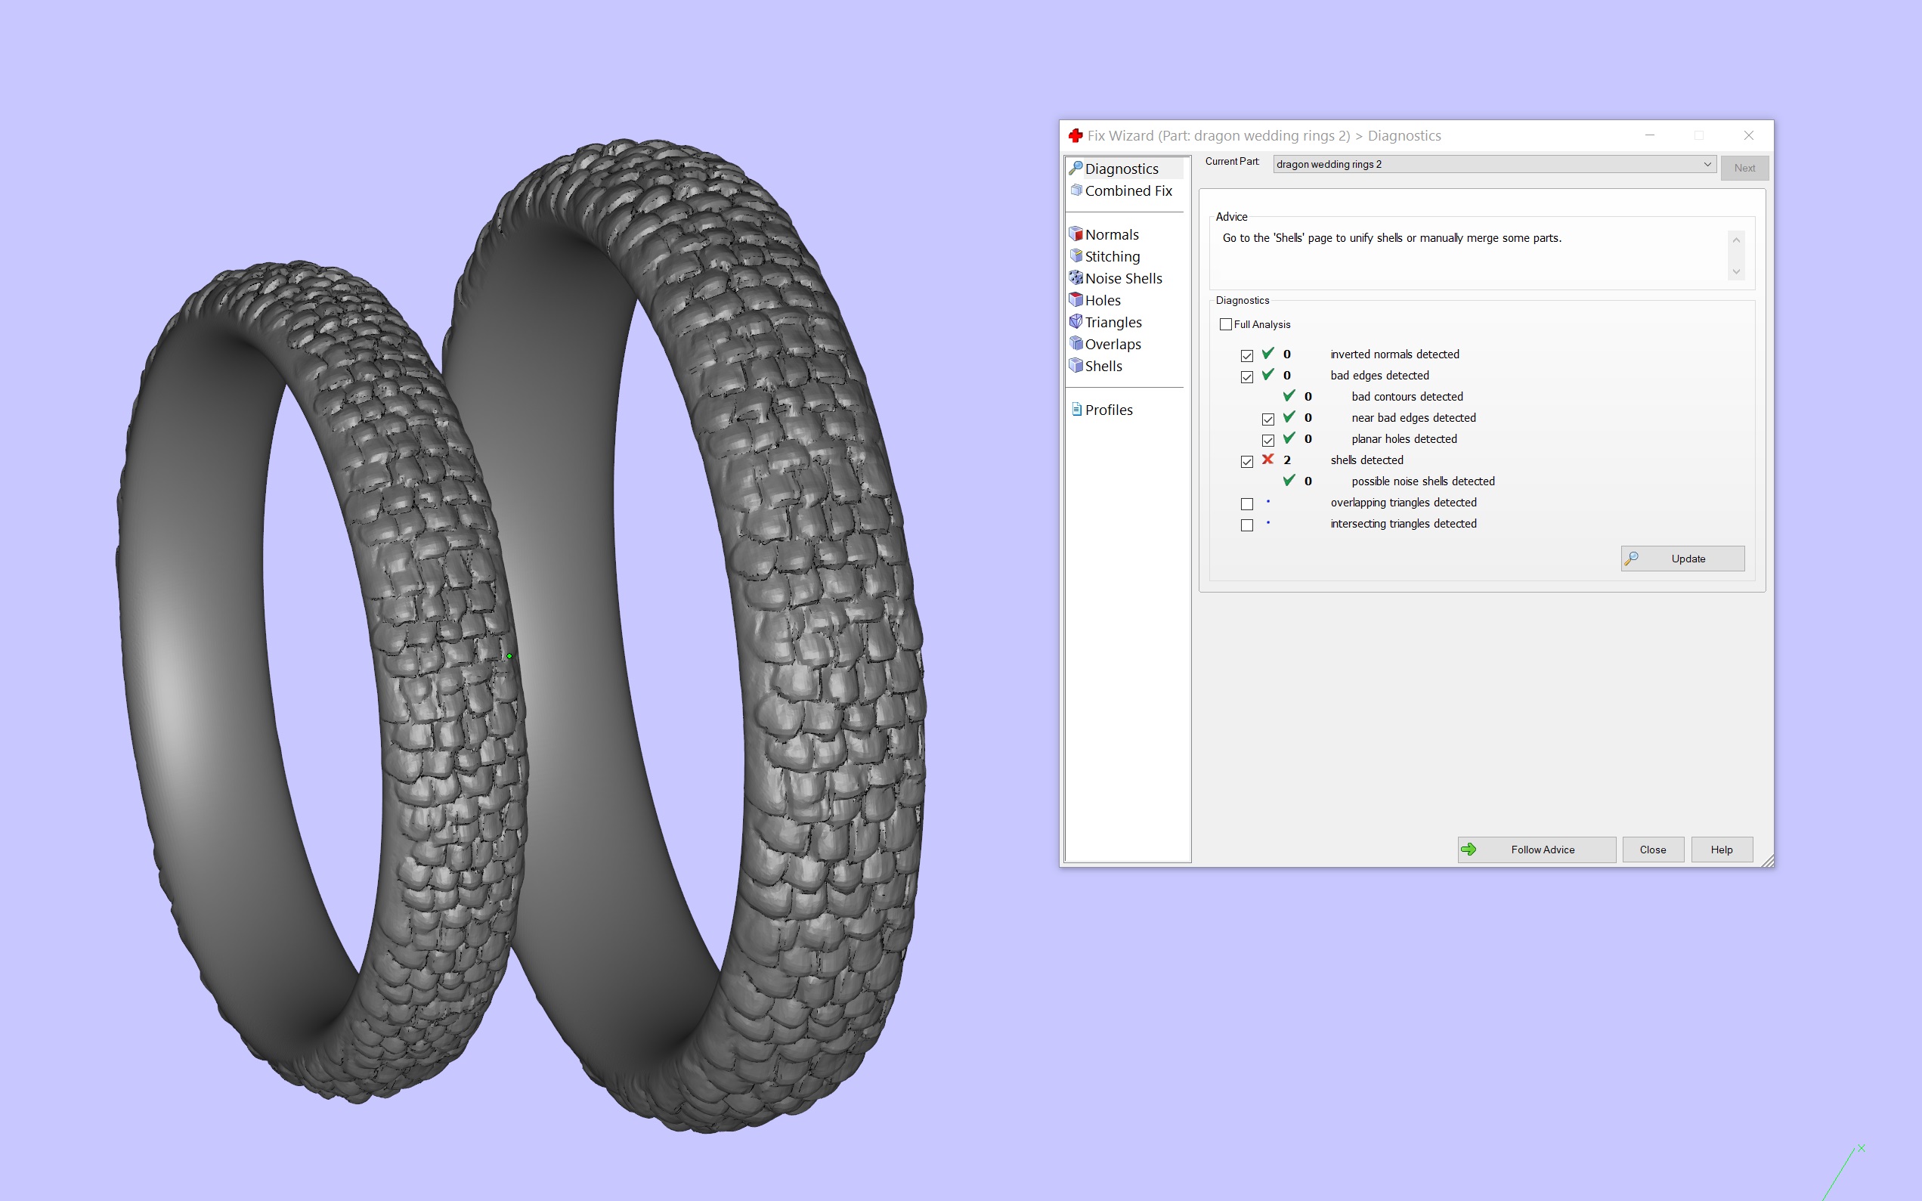Open the Shells page icon
This screenshot has width=1922, height=1201.
point(1076,365)
